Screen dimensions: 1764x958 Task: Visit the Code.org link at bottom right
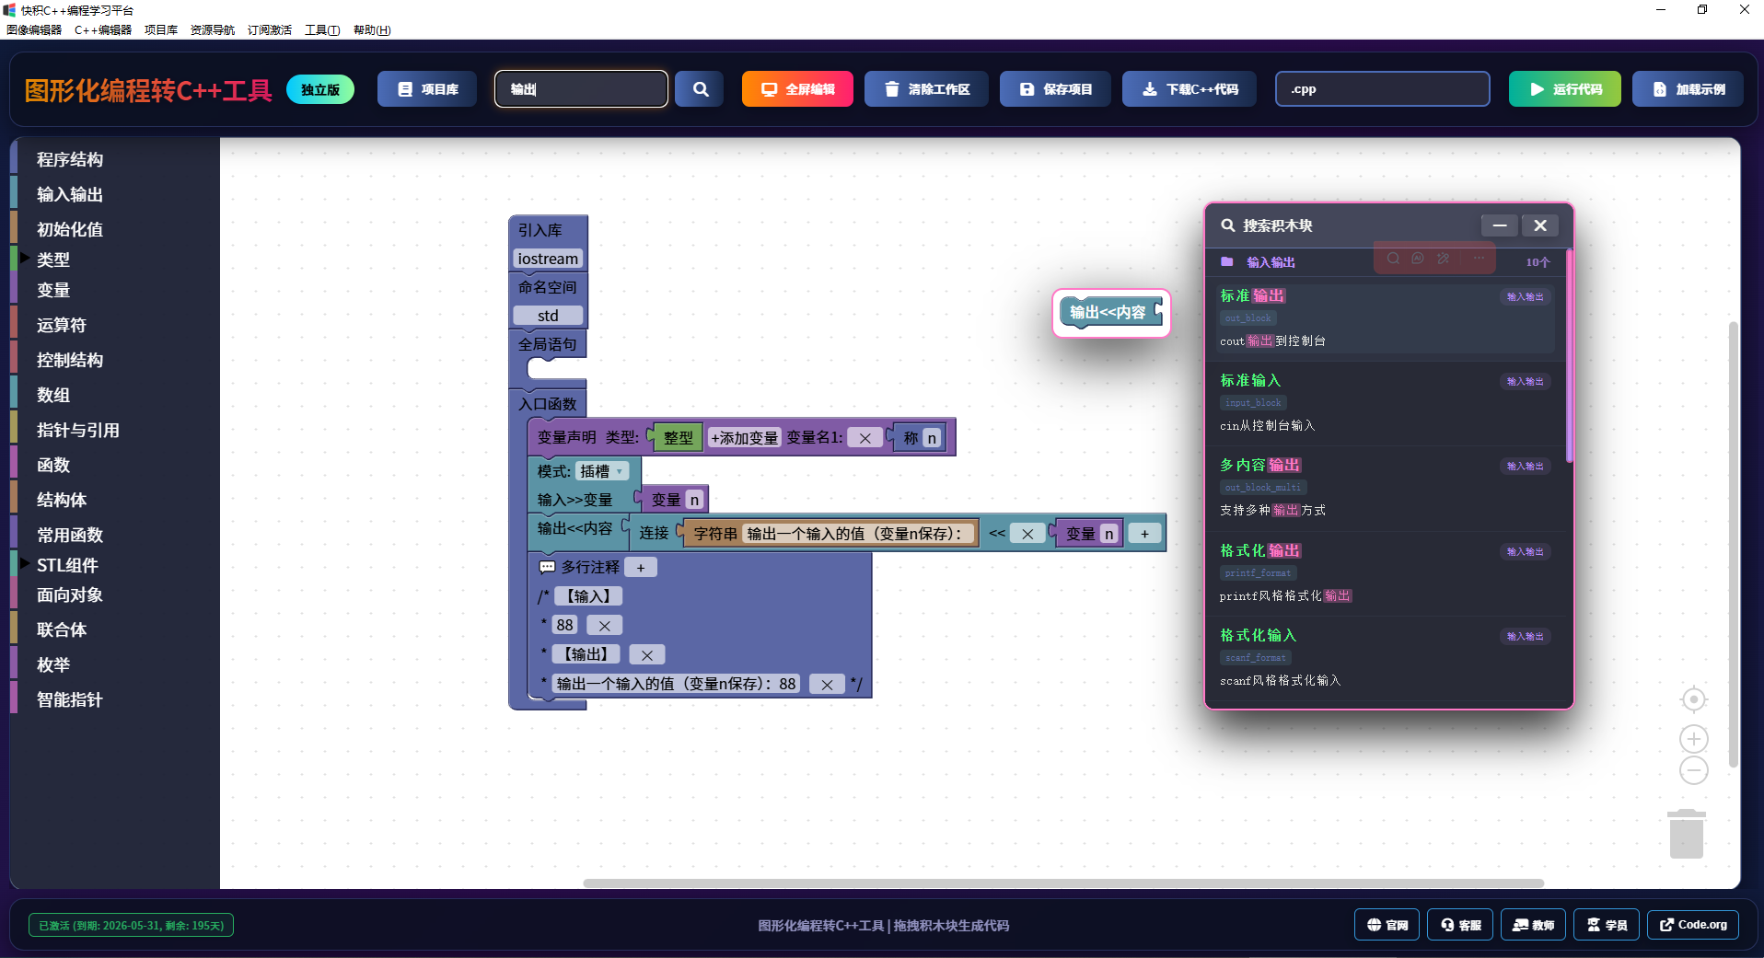1692,925
